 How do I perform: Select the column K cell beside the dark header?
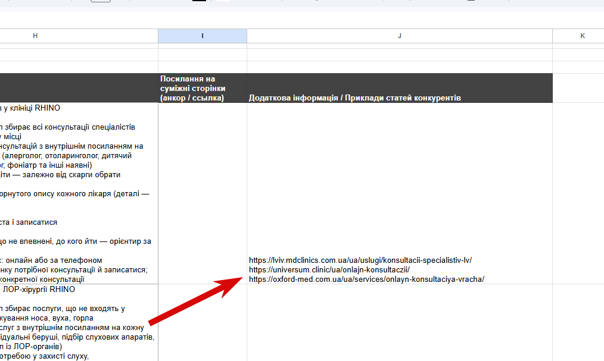(578, 88)
